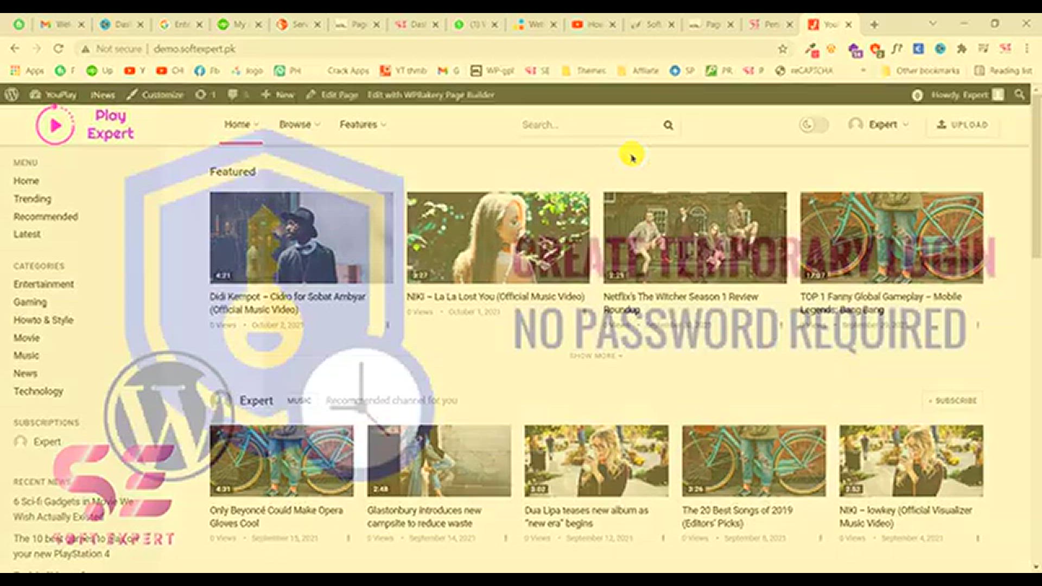
Task: Open the three-dot menu on Beyoncé video
Action: [x=348, y=538]
